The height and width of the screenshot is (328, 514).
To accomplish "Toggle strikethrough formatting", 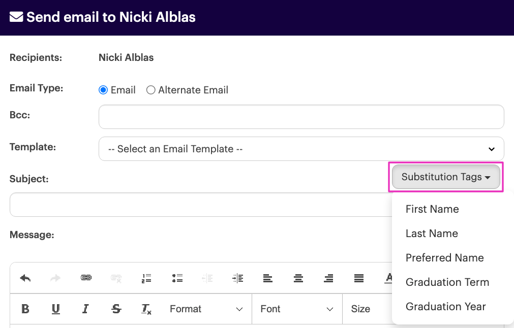I will tap(116, 309).
